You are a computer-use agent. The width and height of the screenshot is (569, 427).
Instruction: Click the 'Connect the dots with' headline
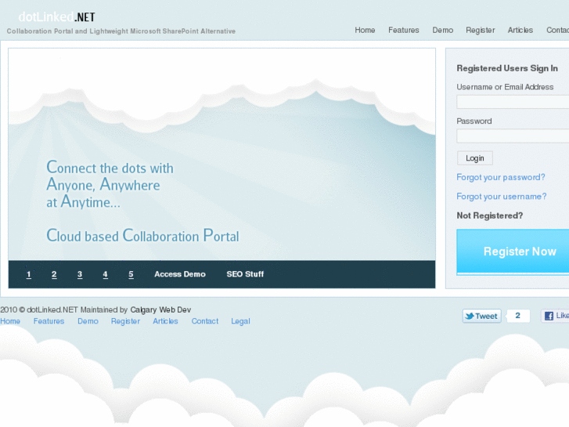click(110, 168)
